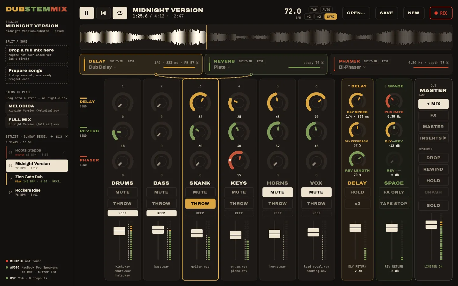Click the PHS RATE knob on the Space strip
The height and width of the screenshot is (286, 458).
394,101
